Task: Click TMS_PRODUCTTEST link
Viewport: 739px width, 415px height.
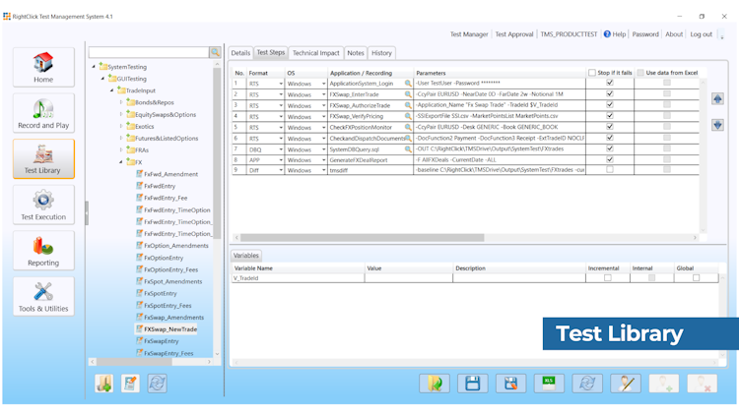Action: pyautogui.click(x=569, y=34)
